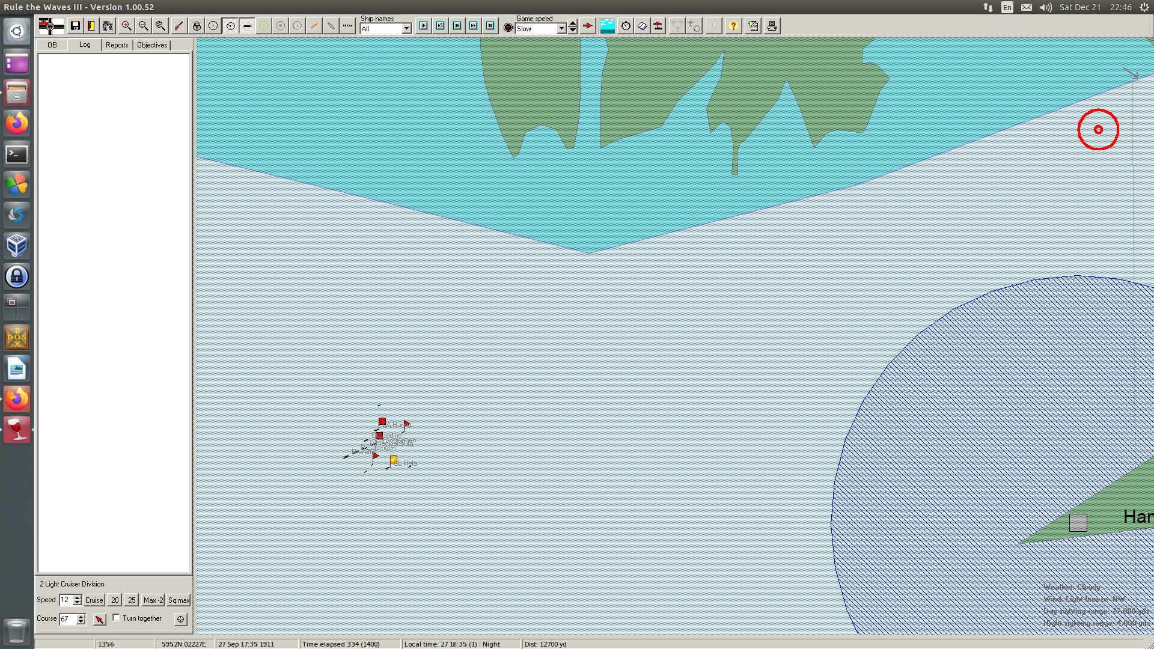Zoom in on the map
This screenshot has height=649, width=1154.
tap(127, 26)
